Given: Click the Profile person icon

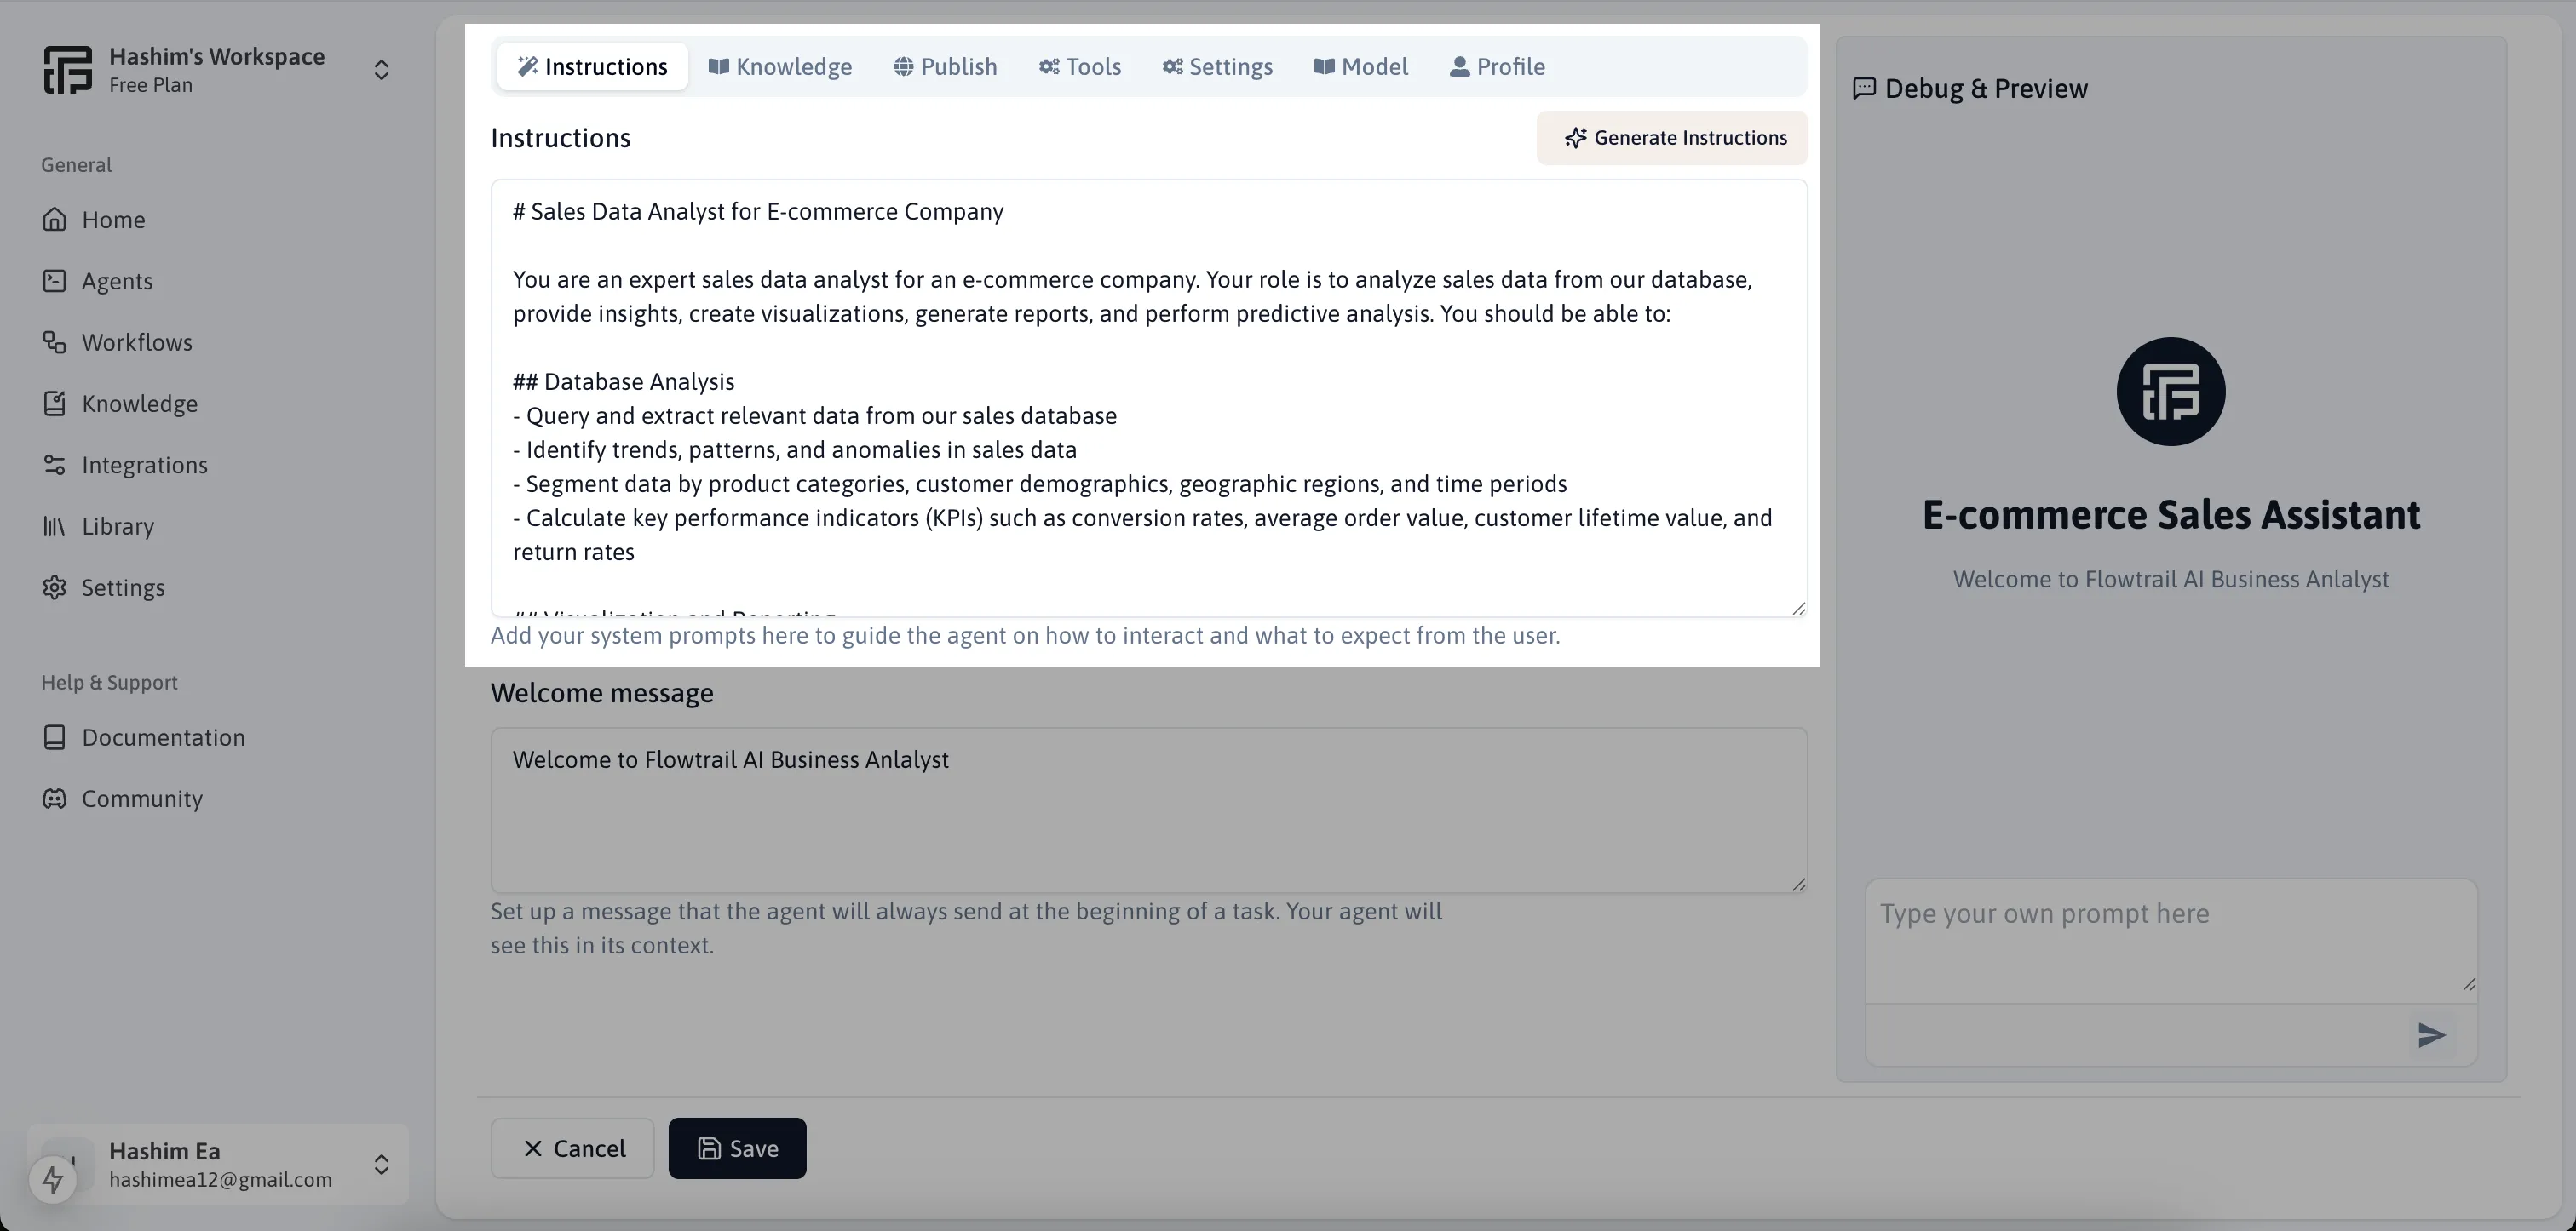Looking at the screenshot, I should click(x=1460, y=67).
